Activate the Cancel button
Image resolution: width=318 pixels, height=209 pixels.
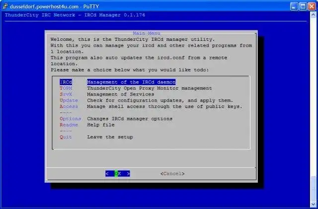coord(172,174)
